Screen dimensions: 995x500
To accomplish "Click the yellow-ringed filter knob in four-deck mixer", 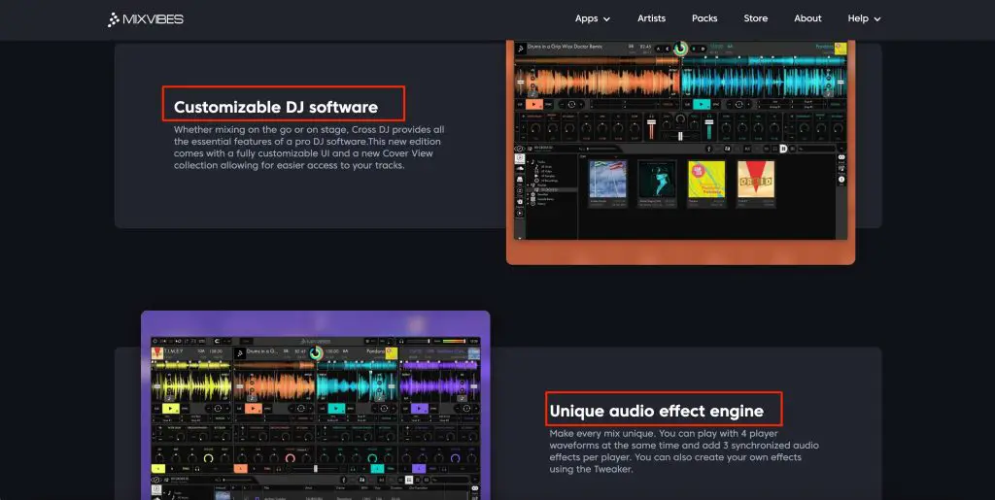I will [208, 457].
